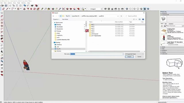Activate the red four-arrow Move tool
This screenshot has width=184, height=103.
click(x=31, y=9)
